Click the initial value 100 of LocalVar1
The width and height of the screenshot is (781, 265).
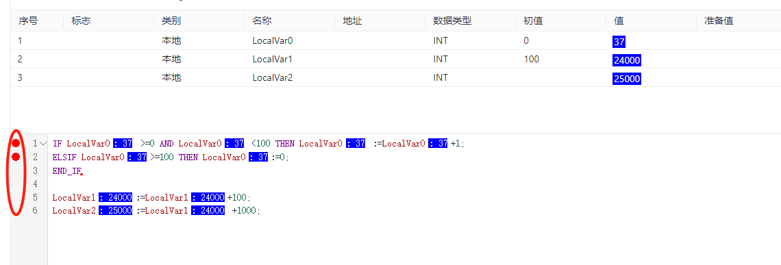coord(532,60)
